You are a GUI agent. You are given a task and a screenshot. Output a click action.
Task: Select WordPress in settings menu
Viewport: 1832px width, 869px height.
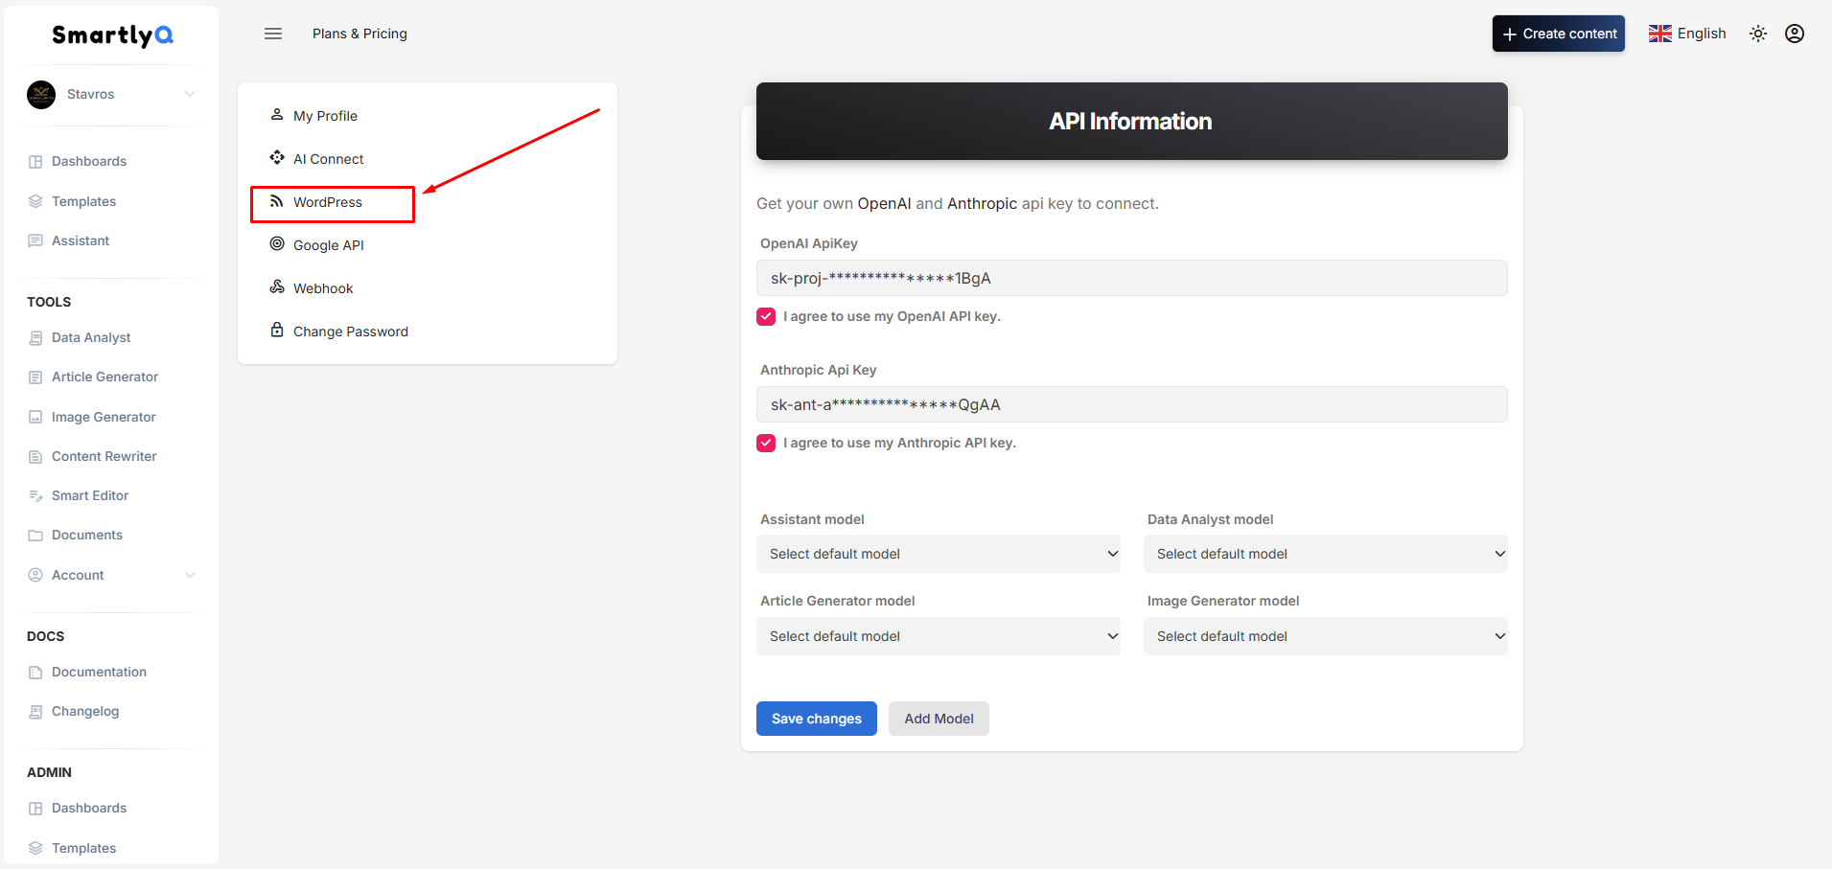[x=328, y=202]
